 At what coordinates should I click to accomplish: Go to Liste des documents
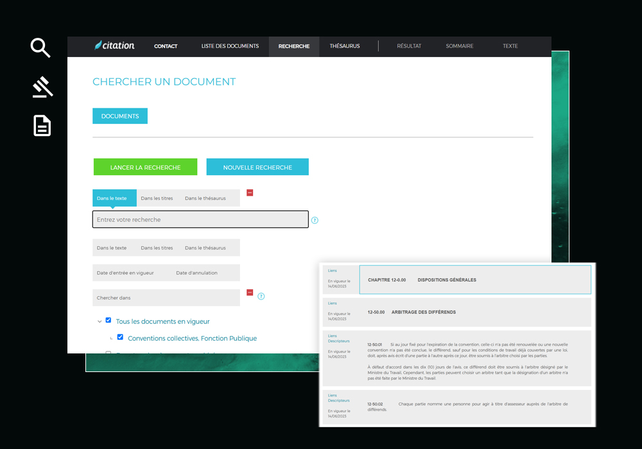point(230,46)
